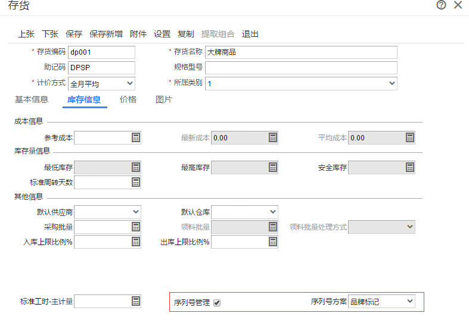This screenshot has height=326, width=469.
Task: Open calculator icon for 参考成本 field
Action: point(136,138)
